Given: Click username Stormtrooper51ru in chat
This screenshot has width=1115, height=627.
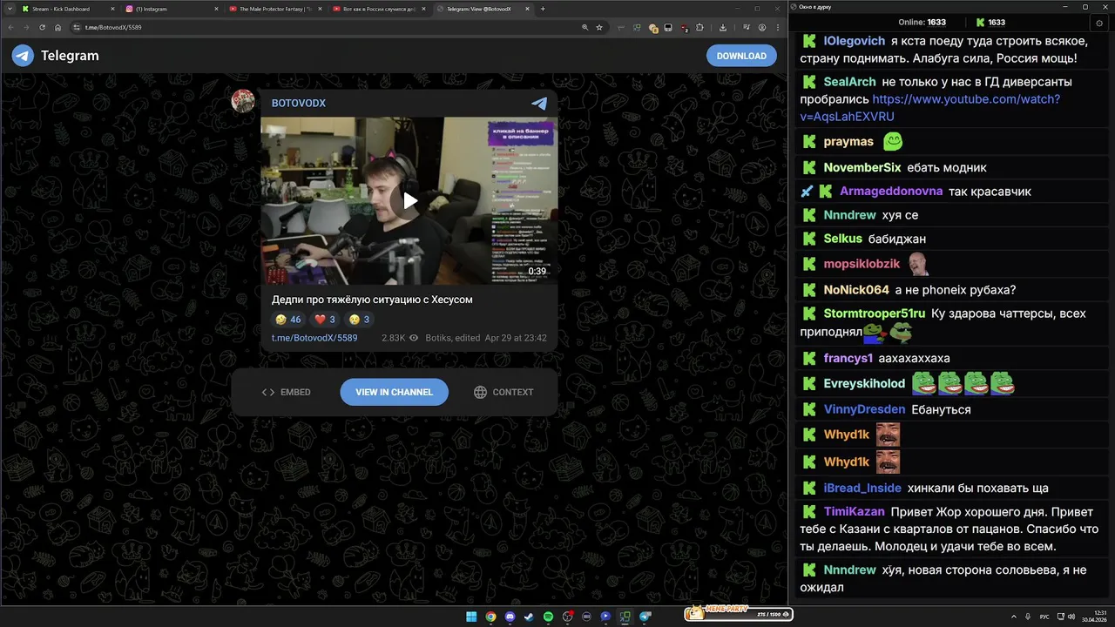Looking at the screenshot, I should click(x=875, y=313).
